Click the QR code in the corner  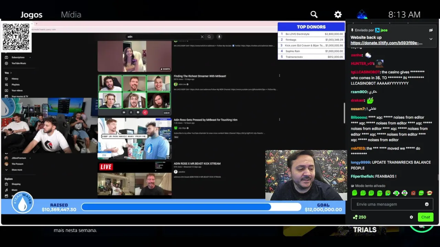coord(16,36)
